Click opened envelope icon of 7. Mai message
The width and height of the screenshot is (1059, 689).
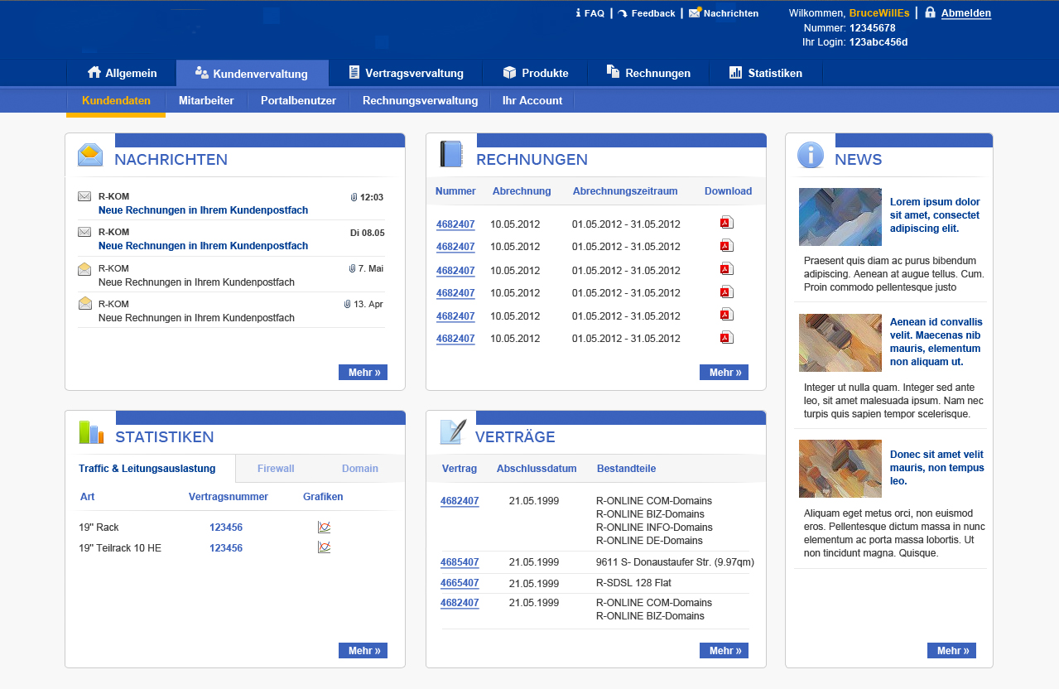point(84,268)
